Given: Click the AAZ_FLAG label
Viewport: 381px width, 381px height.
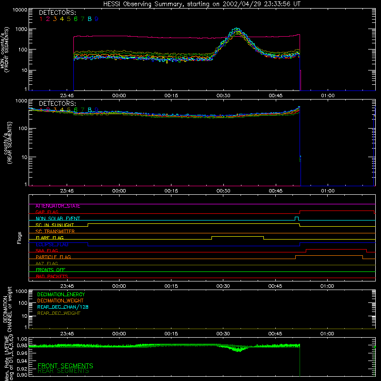Looking at the screenshot, I should [47, 264].
